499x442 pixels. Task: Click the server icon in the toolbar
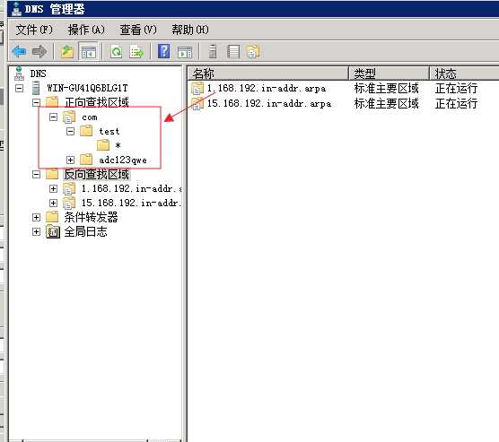pyautogui.click(x=213, y=51)
